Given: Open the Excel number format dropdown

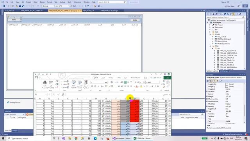Looking at the screenshot, I should (91, 82).
